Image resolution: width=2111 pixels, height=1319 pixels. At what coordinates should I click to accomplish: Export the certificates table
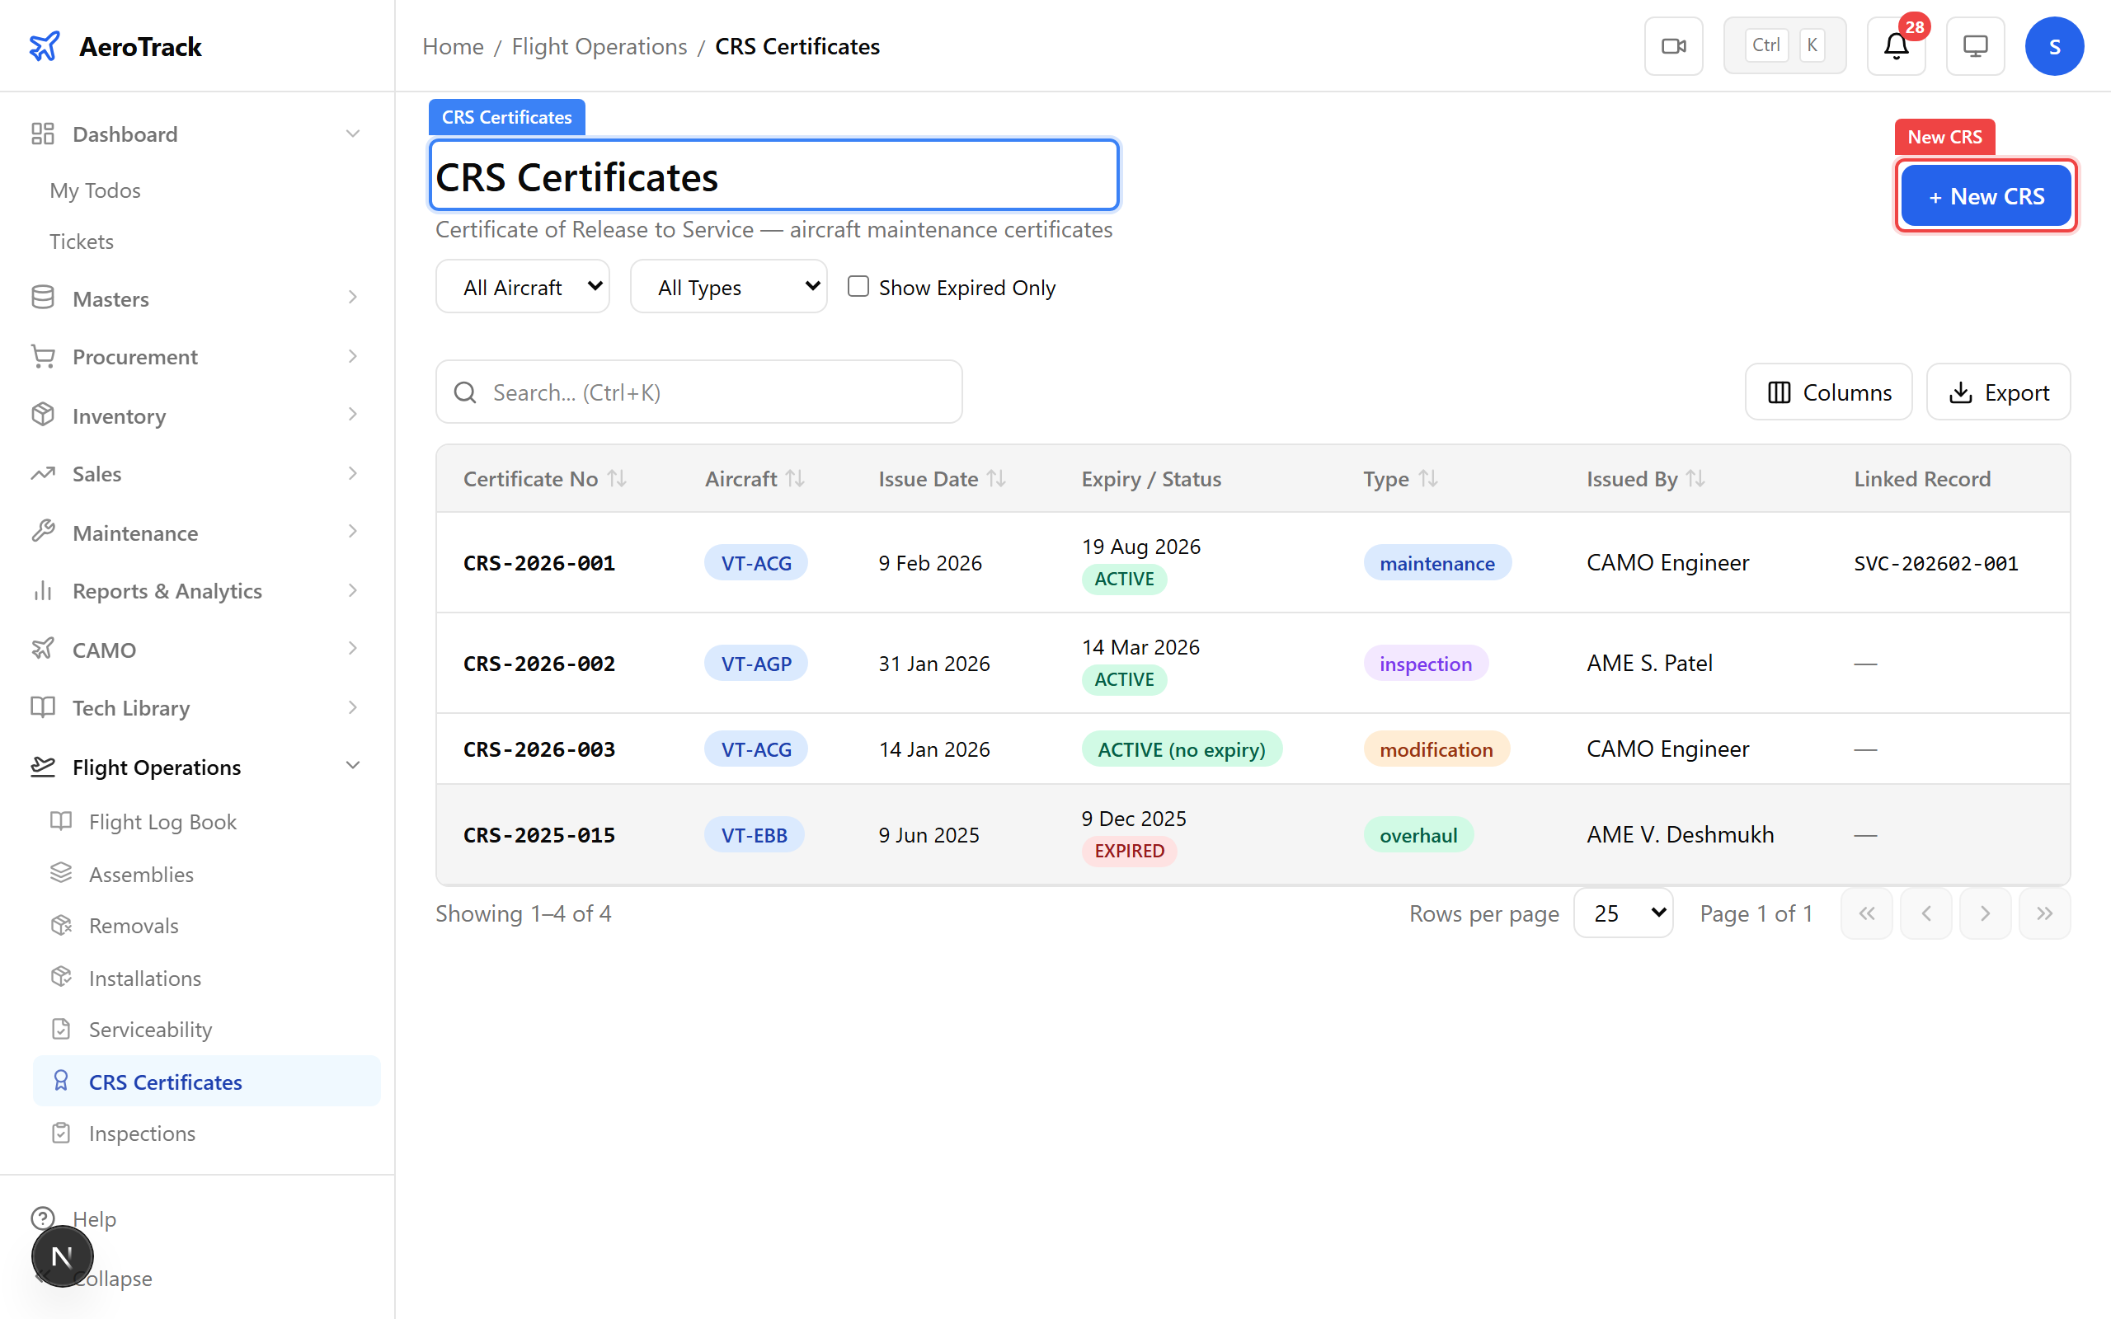point(1999,392)
